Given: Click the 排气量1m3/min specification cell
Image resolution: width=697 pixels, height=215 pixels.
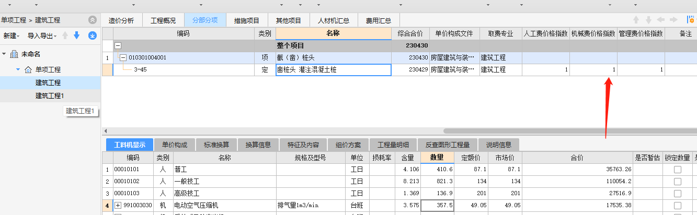Looking at the screenshot, I should coord(311,206).
